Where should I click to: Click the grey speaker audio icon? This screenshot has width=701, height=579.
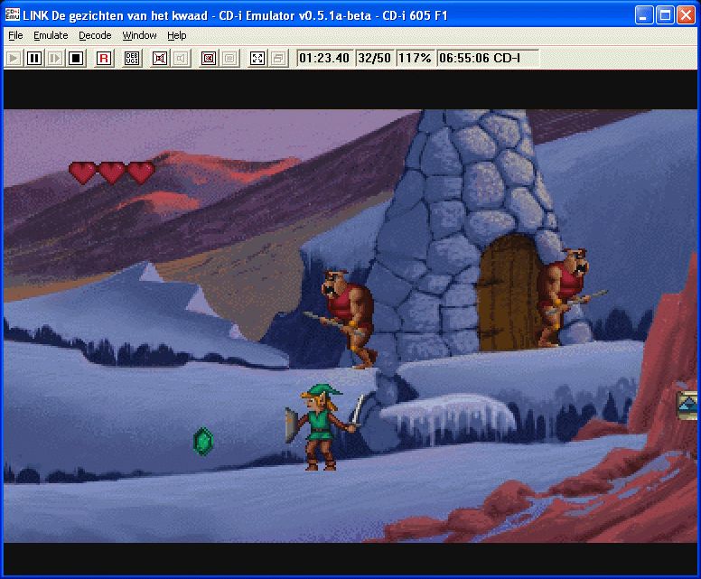[181, 58]
